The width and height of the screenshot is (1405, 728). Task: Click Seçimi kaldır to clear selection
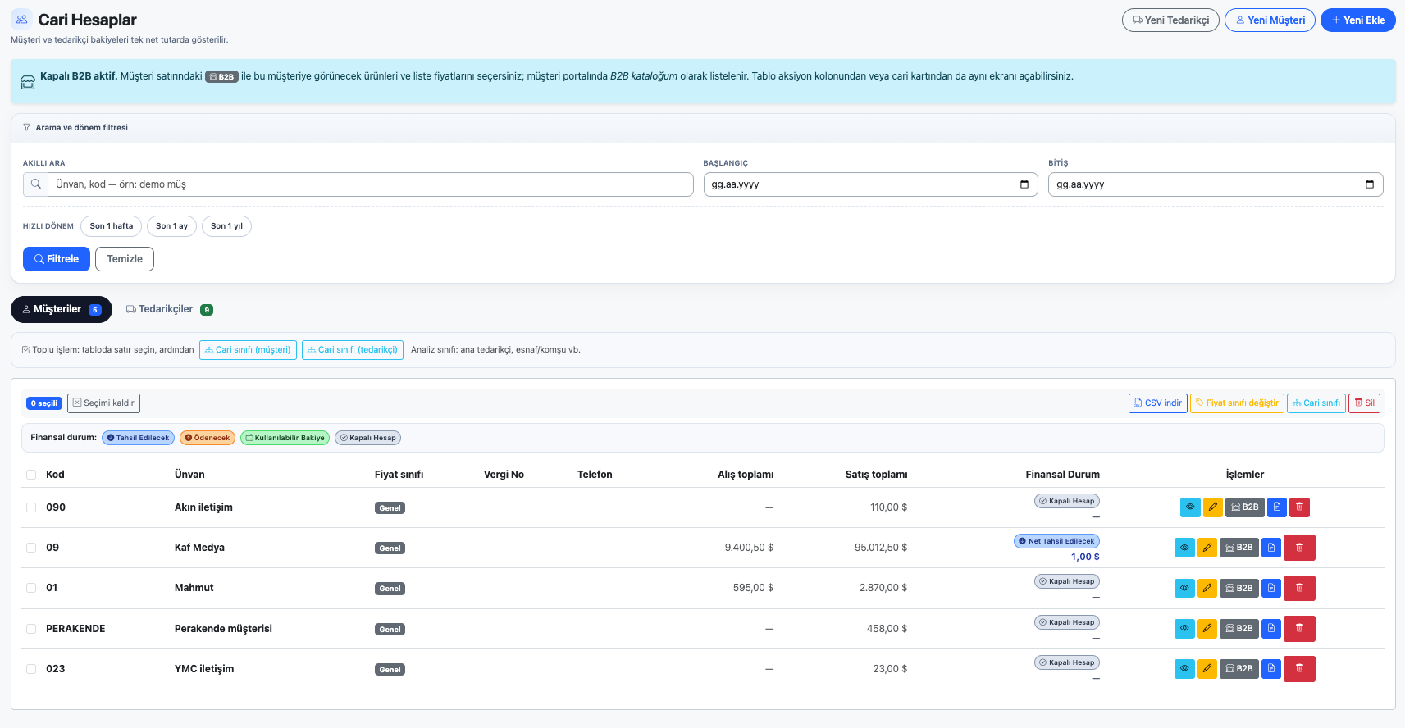tap(103, 403)
